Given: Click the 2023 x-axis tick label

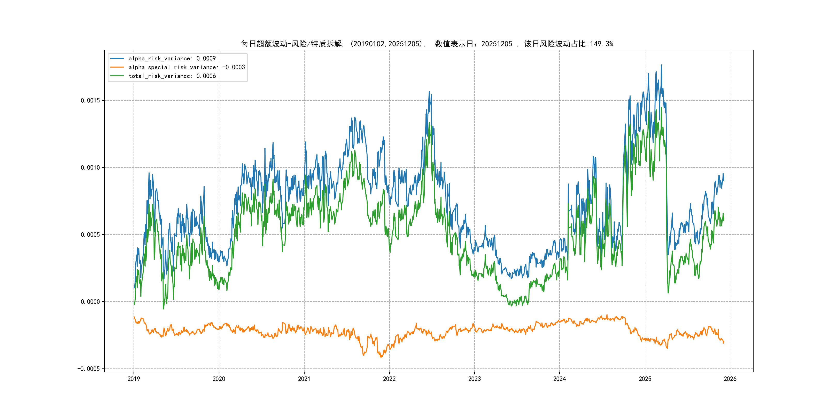Looking at the screenshot, I should point(474,379).
